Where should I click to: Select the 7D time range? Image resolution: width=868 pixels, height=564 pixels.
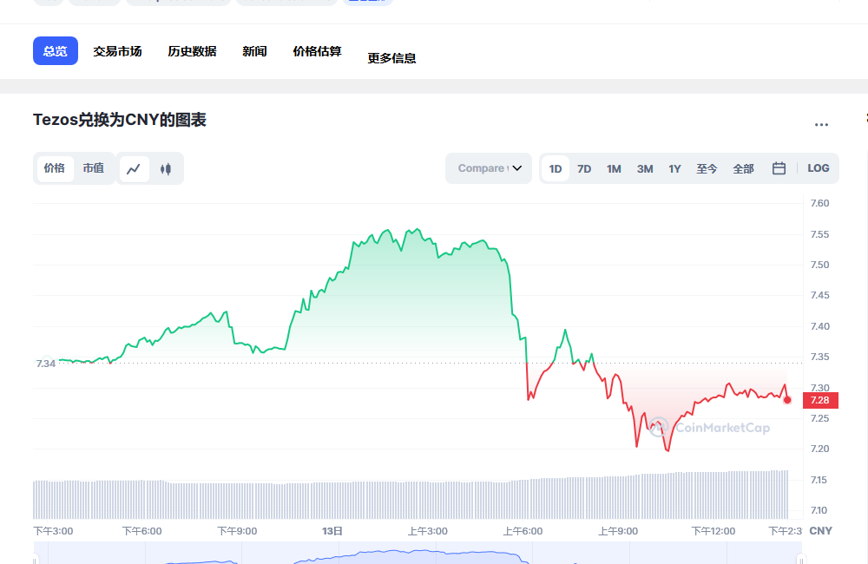click(584, 169)
